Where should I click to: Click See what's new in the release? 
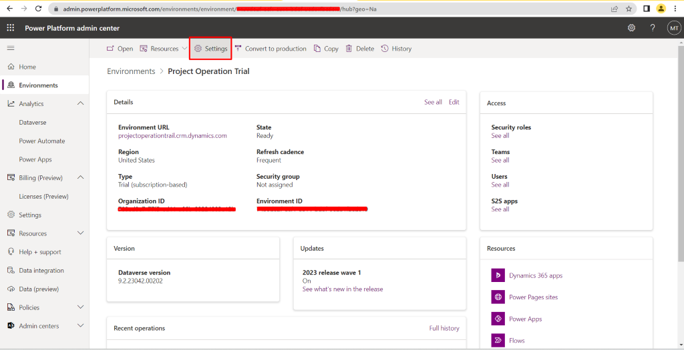343,289
